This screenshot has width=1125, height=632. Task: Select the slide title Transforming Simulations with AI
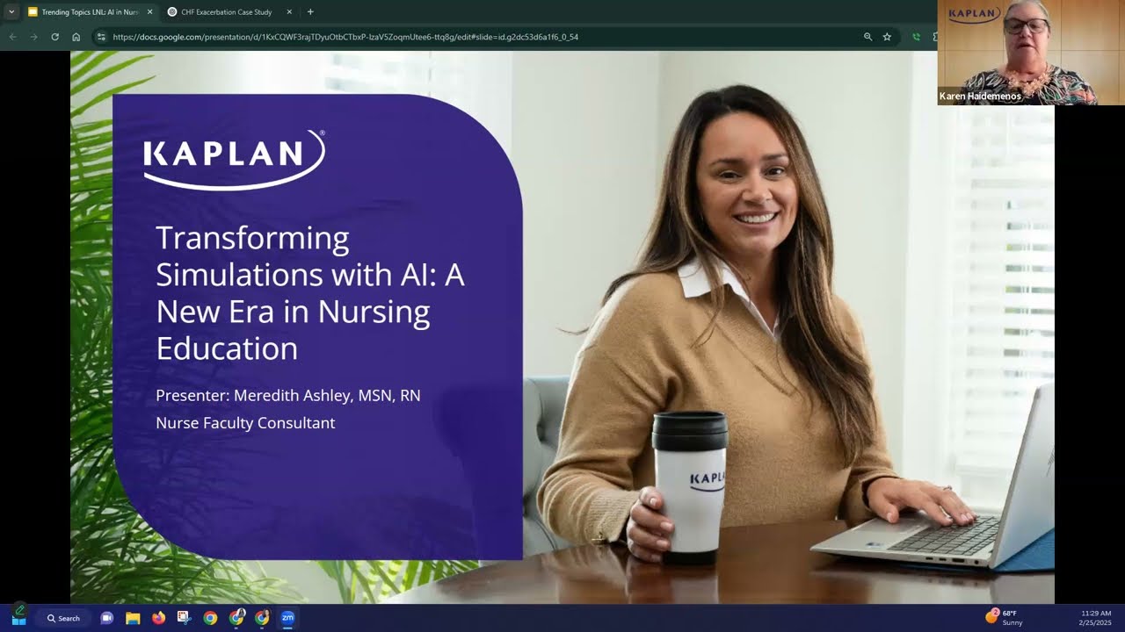(310, 293)
